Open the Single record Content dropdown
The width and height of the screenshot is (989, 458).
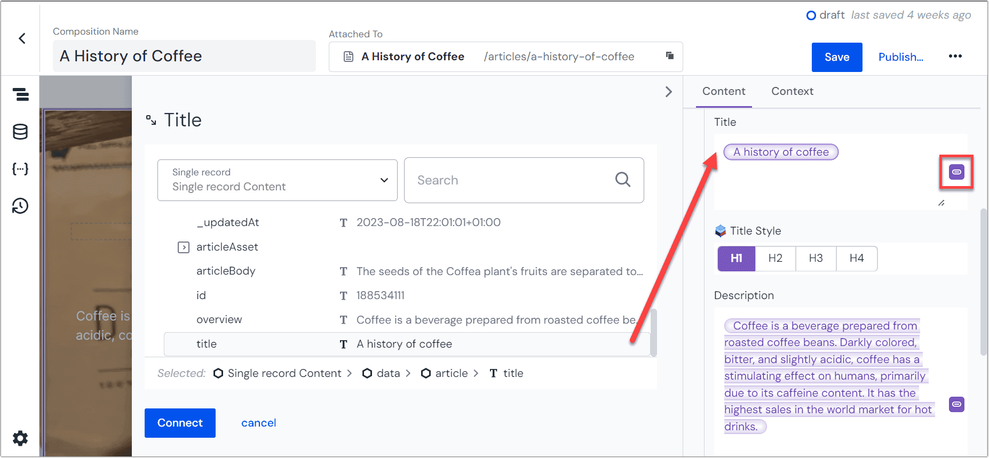tap(278, 180)
